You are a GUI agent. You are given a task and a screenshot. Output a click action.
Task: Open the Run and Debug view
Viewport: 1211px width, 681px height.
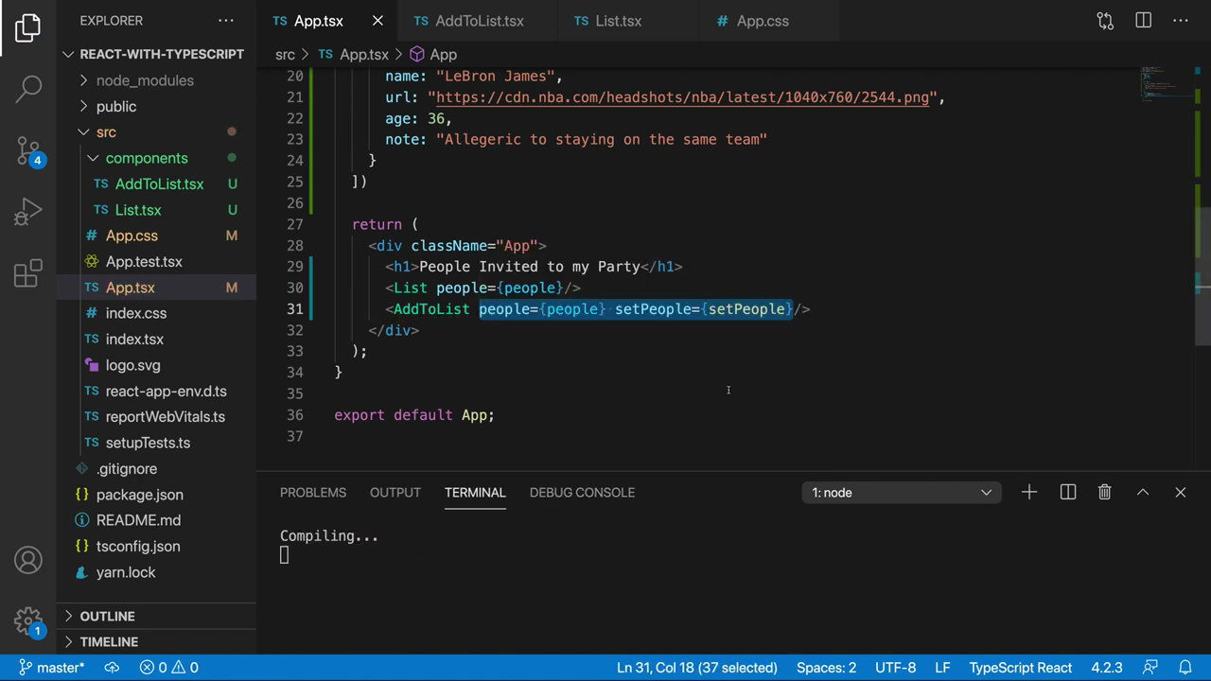click(28, 212)
